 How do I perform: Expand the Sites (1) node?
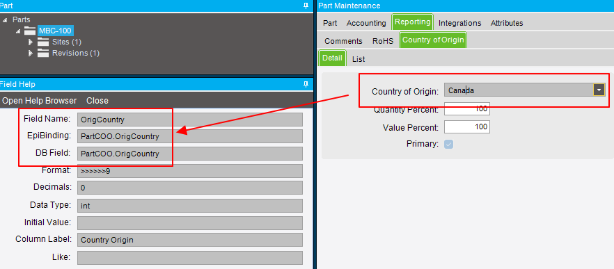(31, 42)
